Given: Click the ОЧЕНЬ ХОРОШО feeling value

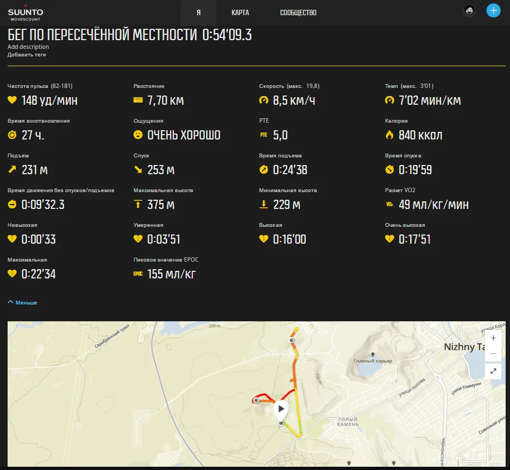Looking at the screenshot, I should coord(184,135).
